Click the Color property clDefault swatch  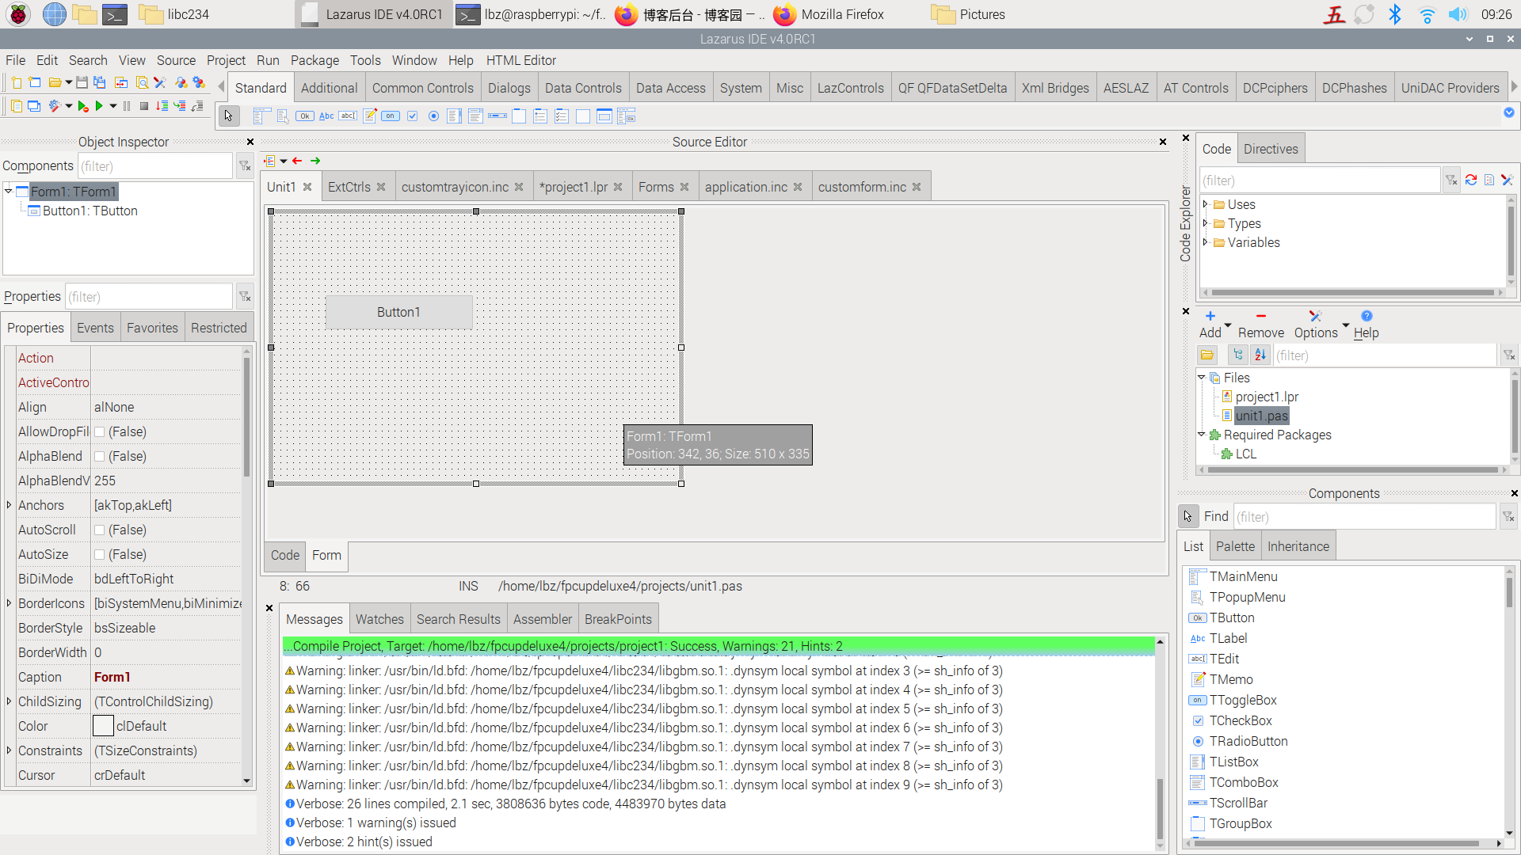(104, 726)
